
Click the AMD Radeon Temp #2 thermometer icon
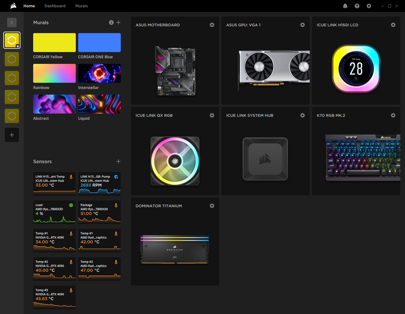[x=116, y=262]
